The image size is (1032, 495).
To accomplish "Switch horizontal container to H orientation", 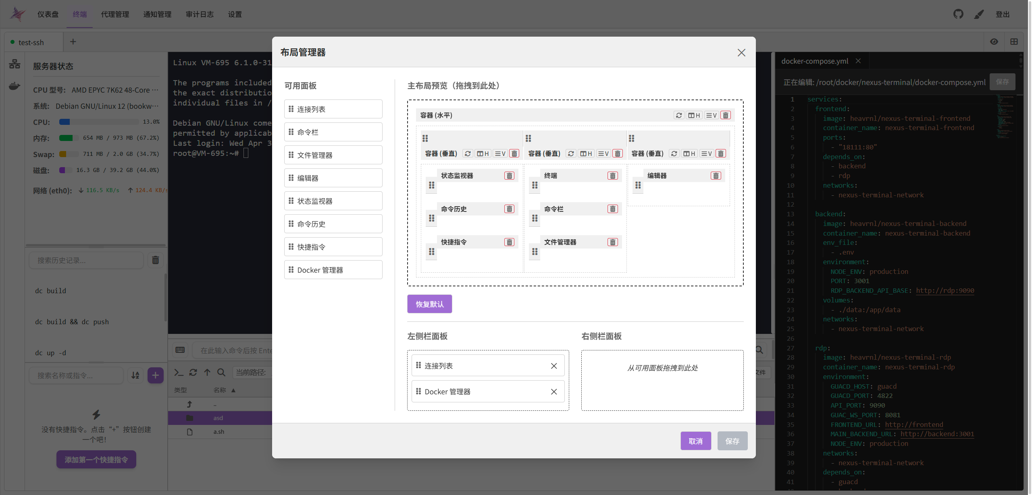I will tap(694, 115).
